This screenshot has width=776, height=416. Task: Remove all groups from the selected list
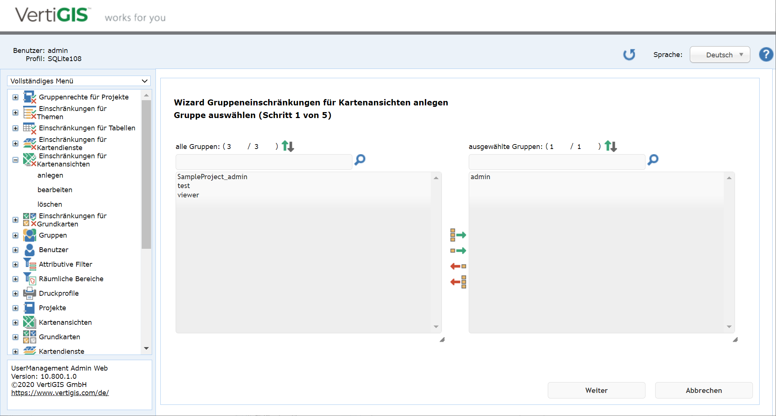[x=458, y=282]
